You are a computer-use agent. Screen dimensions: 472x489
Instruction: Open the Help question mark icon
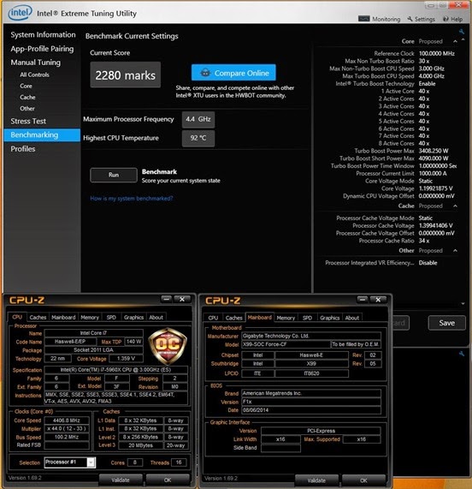tap(445, 19)
